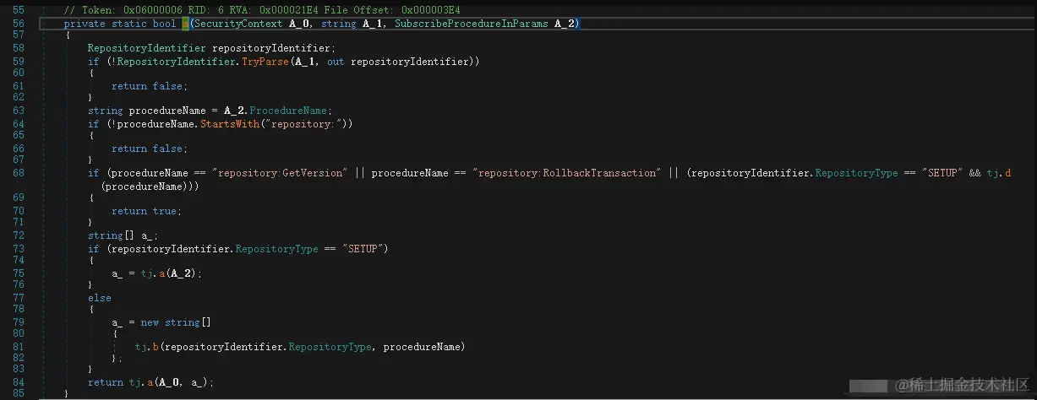The image size is (1037, 400).
Task: Click line number 79 in the gutter
Action: (x=17, y=322)
